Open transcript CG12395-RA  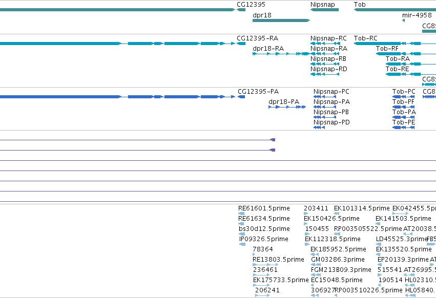tap(257, 38)
